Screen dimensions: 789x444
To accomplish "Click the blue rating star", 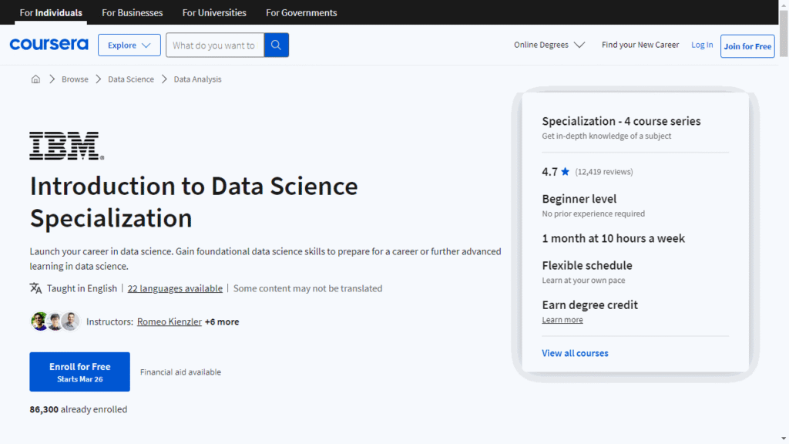I will click(x=565, y=172).
